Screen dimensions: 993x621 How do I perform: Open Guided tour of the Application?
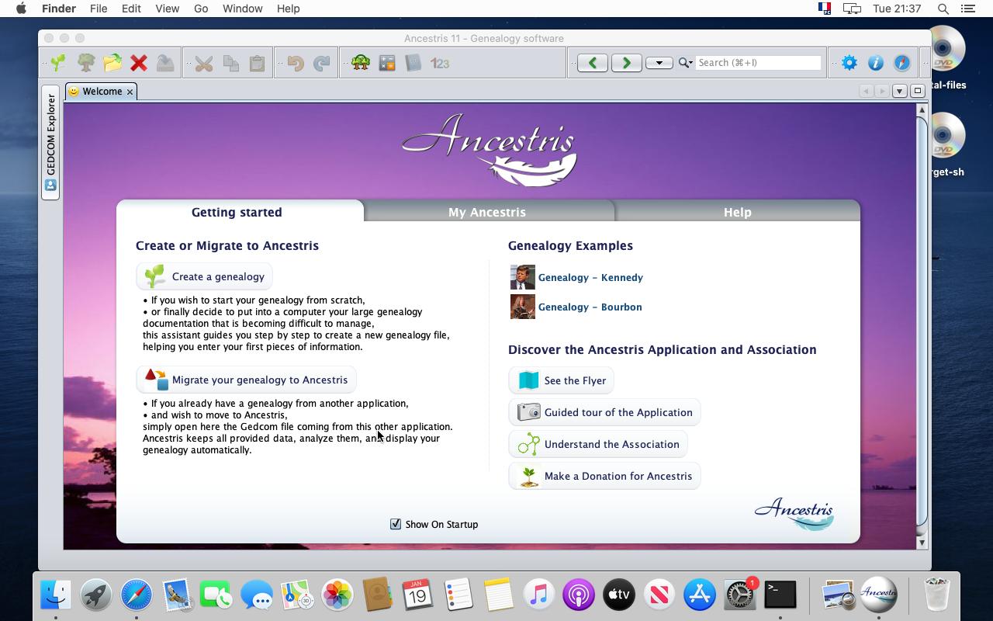(604, 412)
